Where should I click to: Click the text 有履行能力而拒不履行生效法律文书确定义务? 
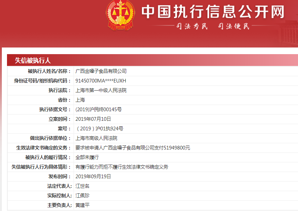(122, 167)
